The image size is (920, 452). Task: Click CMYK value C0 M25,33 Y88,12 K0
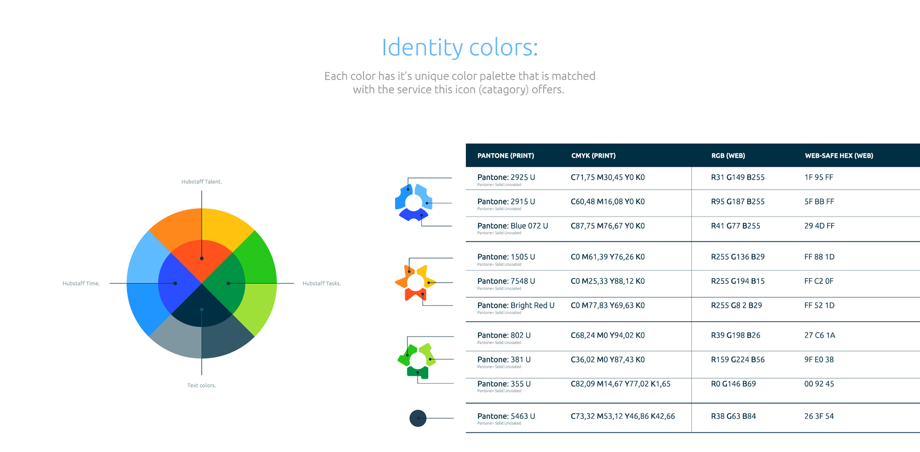[608, 281]
